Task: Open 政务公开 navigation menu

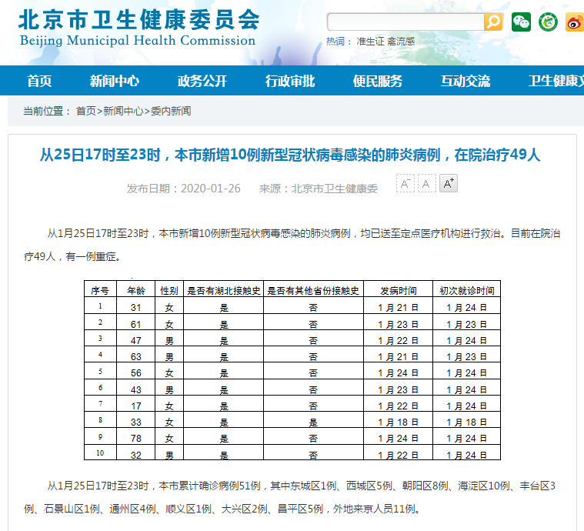Action: (202, 81)
